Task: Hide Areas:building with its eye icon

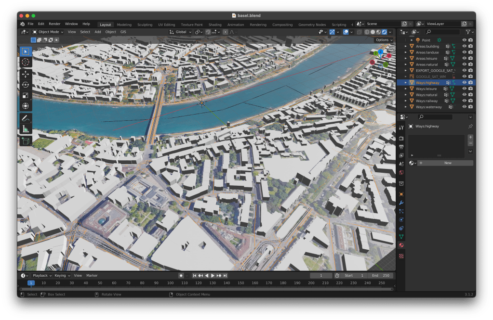Action: [x=464, y=46]
